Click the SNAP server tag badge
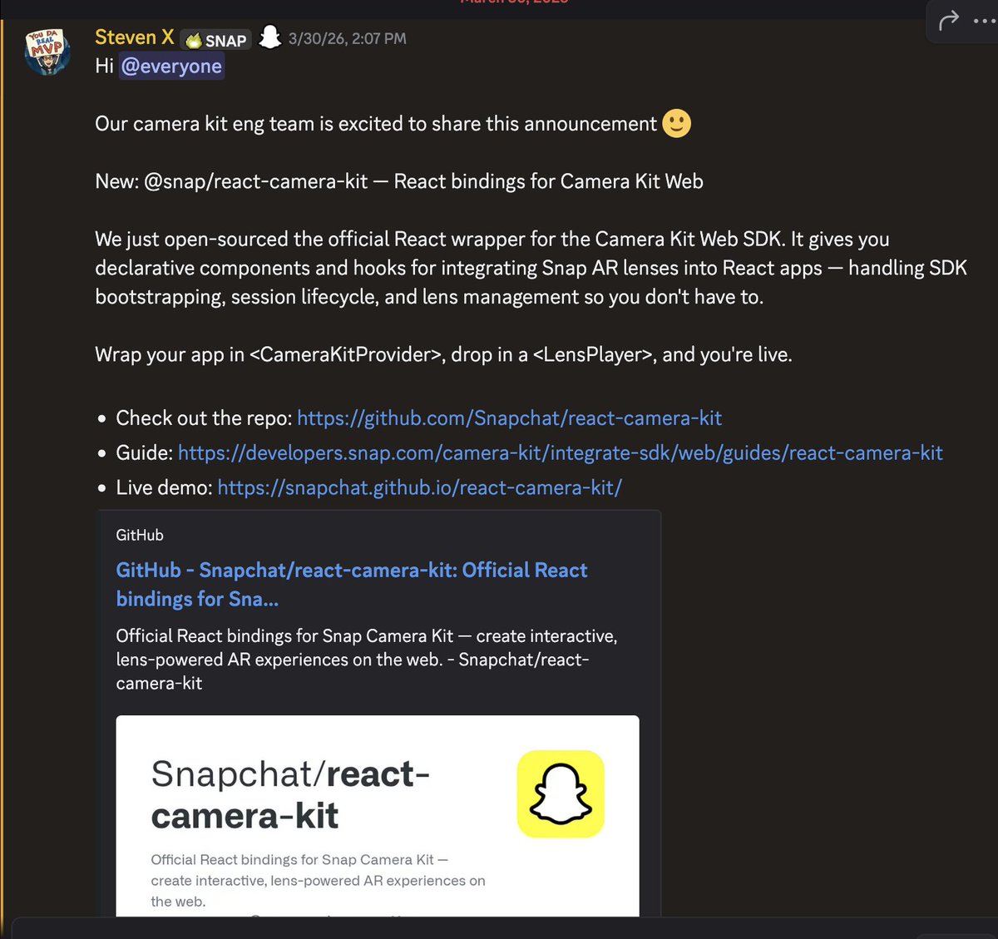This screenshot has width=998, height=939. [x=216, y=40]
